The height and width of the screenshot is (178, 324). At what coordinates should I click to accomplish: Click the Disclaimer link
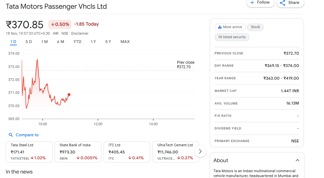(x=80, y=33)
